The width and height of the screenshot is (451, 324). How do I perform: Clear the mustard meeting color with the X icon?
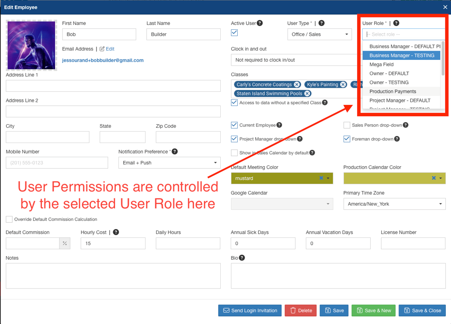320,178
